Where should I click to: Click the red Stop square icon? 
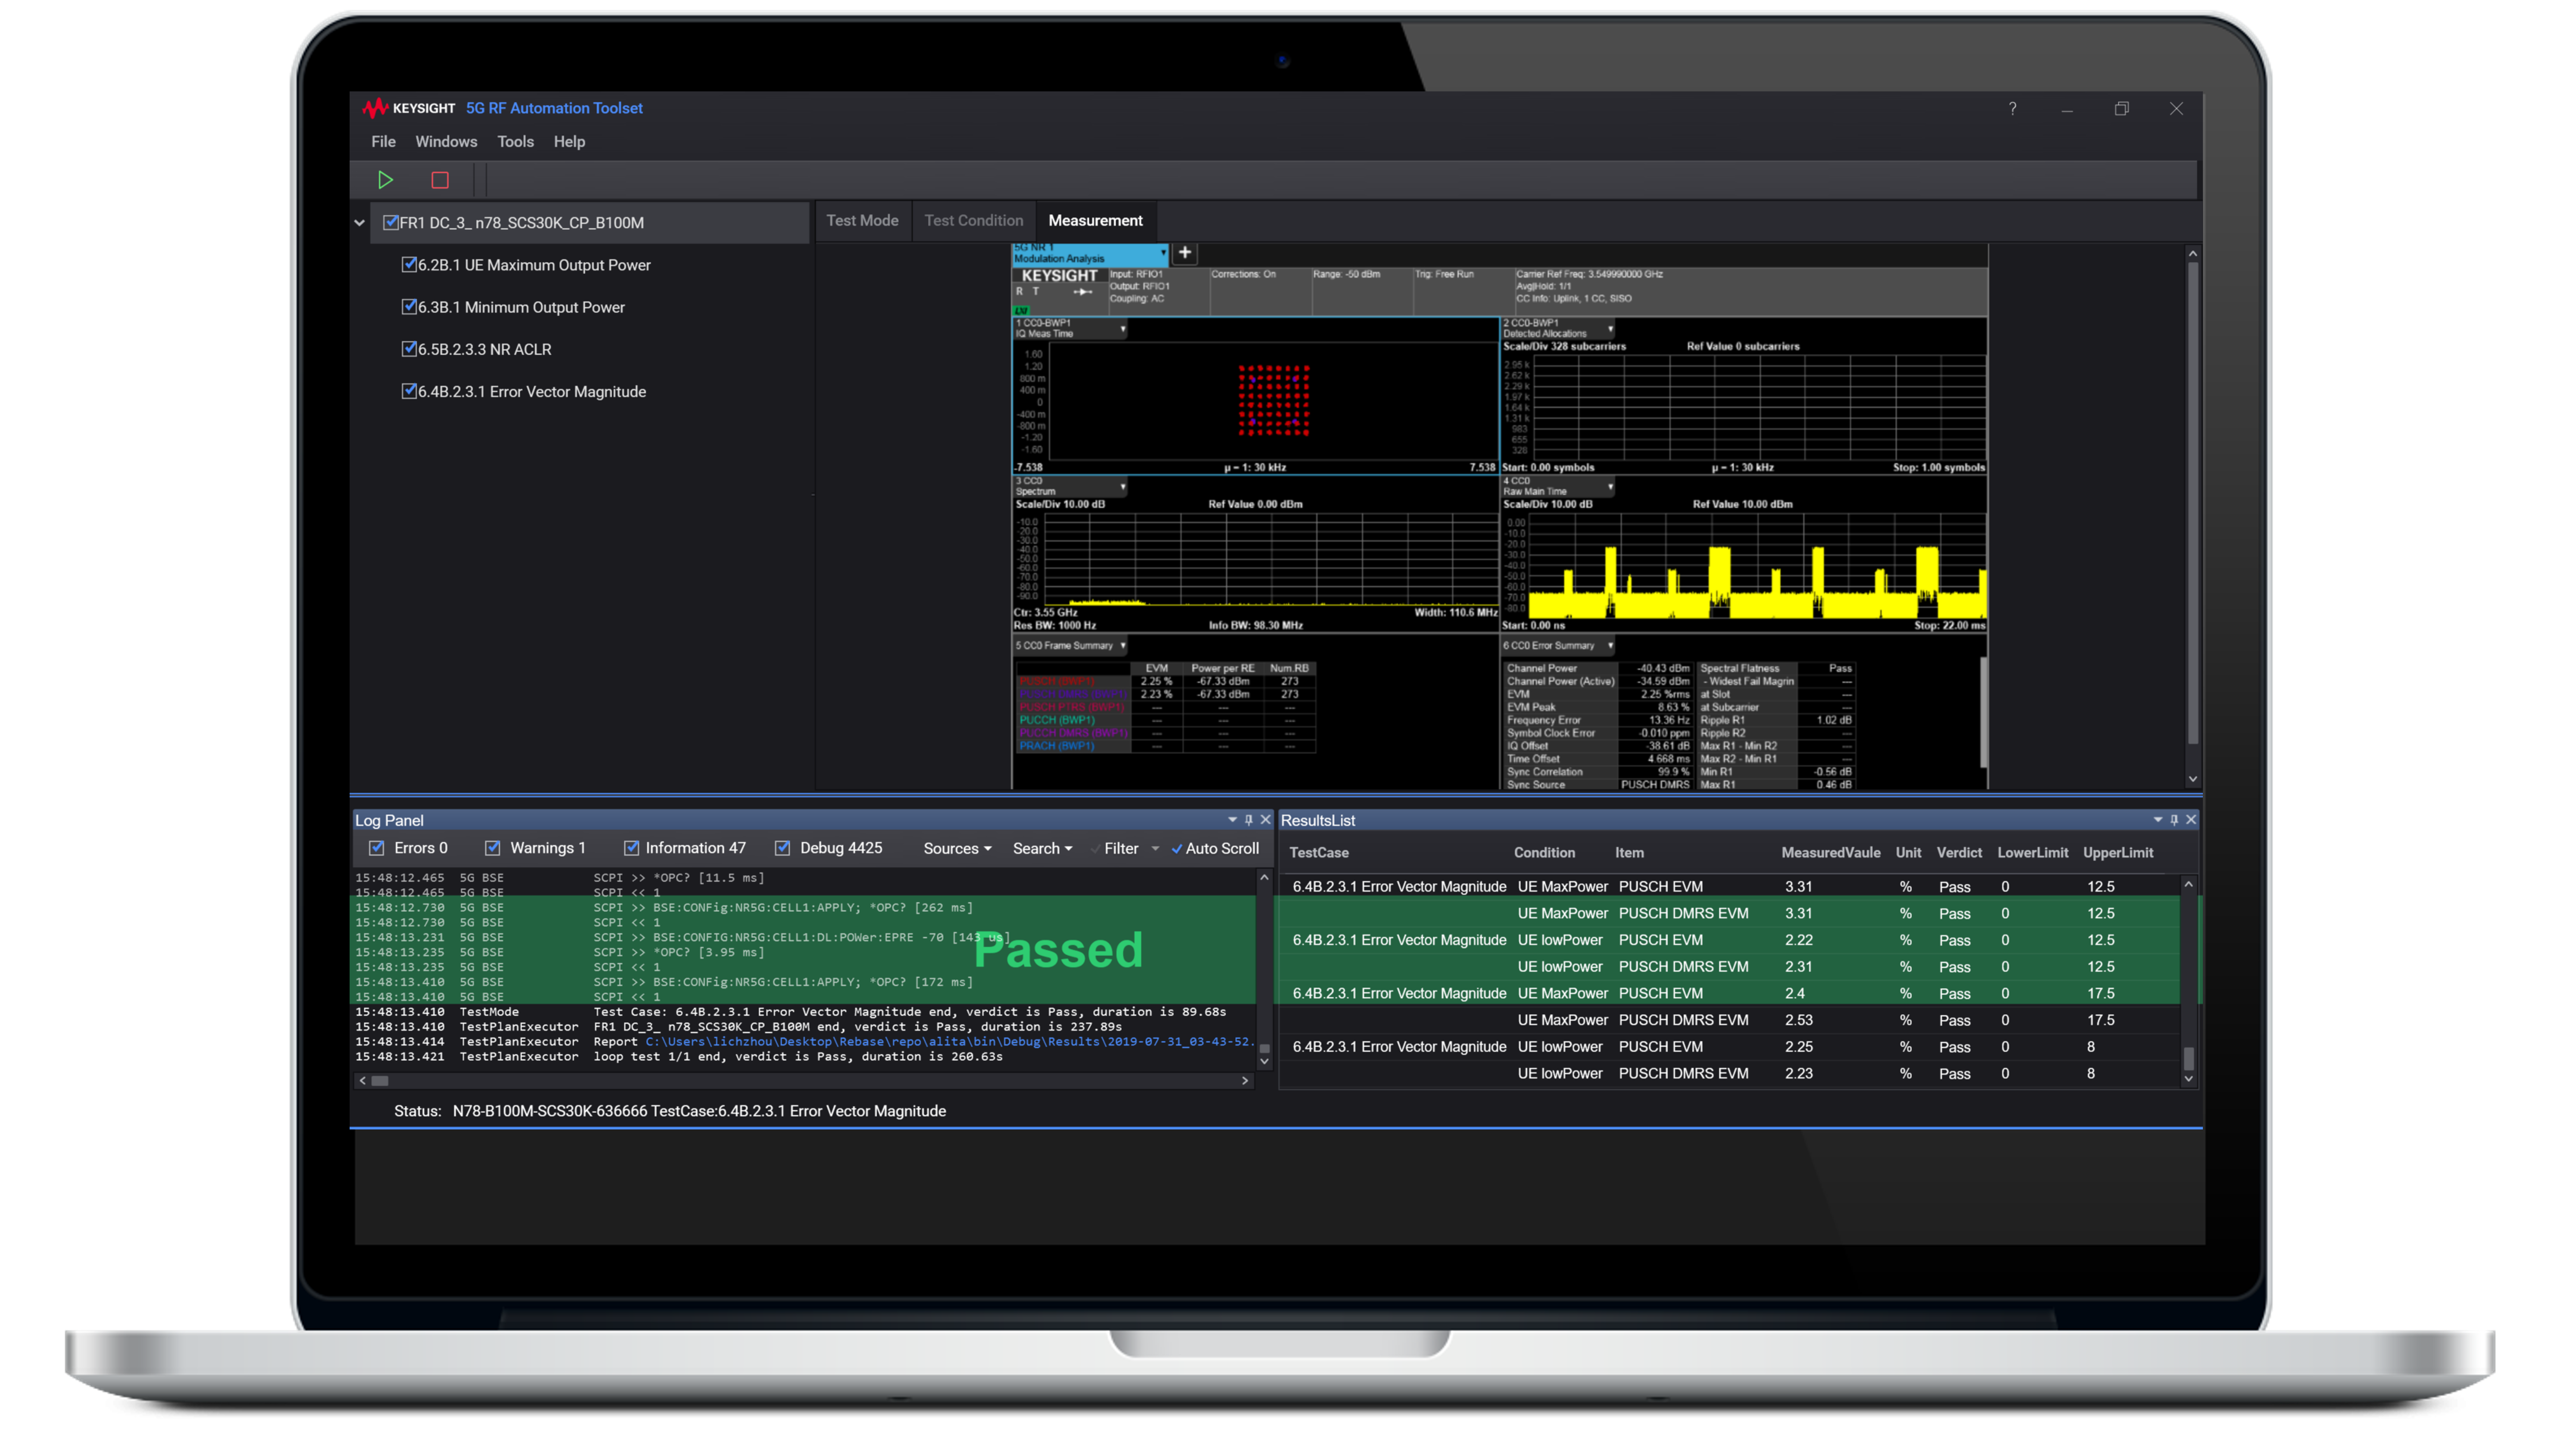click(440, 180)
